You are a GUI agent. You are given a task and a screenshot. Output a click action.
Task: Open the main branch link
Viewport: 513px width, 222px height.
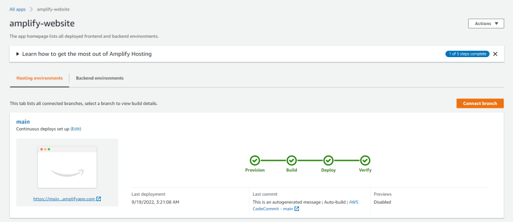tap(23, 122)
